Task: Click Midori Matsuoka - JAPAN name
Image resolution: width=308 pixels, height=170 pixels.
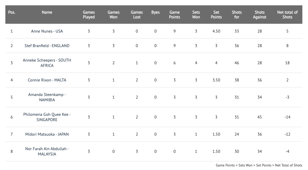Action: (47, 134)
